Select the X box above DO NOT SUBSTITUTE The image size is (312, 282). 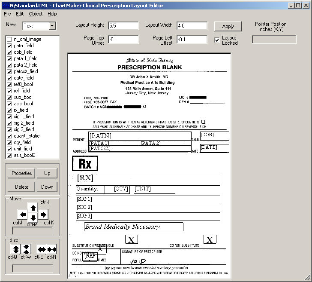[210, 239]
